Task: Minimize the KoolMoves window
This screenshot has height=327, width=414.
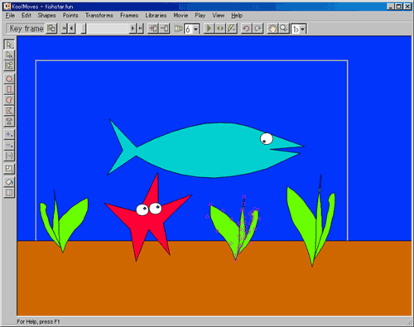Action: (x=390, y=7)
